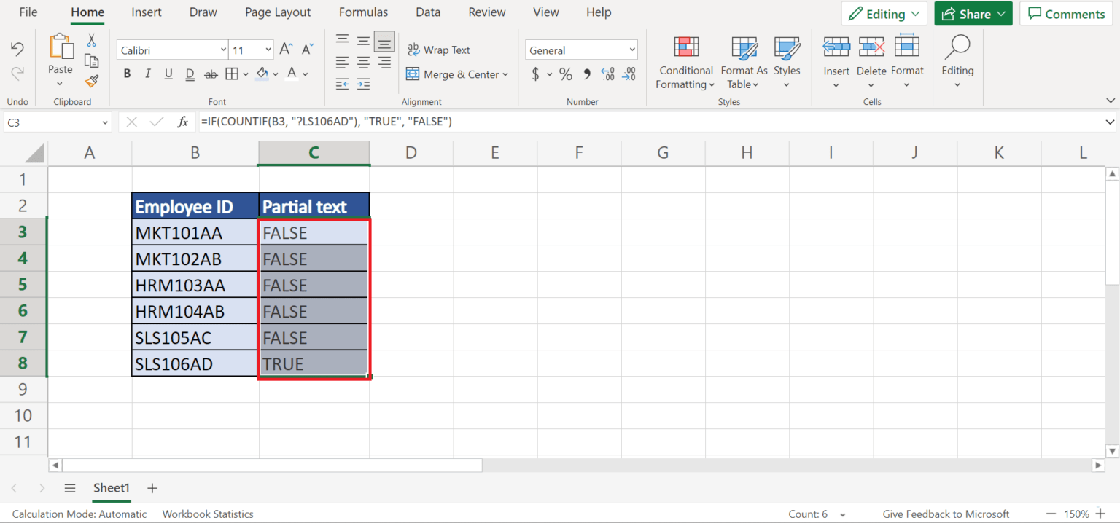
Task: Cut selection with the scissors icon
Action: coord(92,40)
